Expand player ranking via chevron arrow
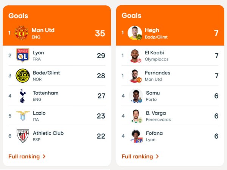 click(x=157, y=156)
